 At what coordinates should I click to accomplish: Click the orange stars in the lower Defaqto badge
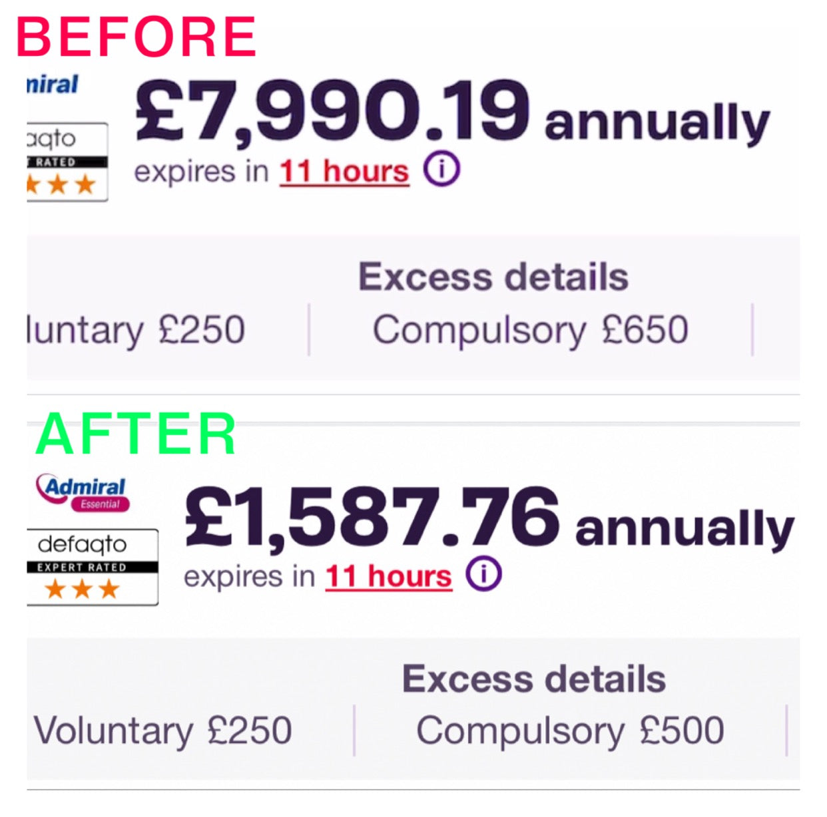point(82,589)
